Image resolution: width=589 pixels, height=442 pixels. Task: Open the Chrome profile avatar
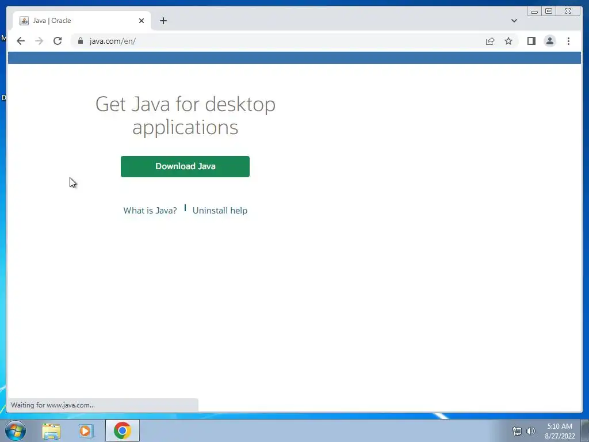click(549, 41)
